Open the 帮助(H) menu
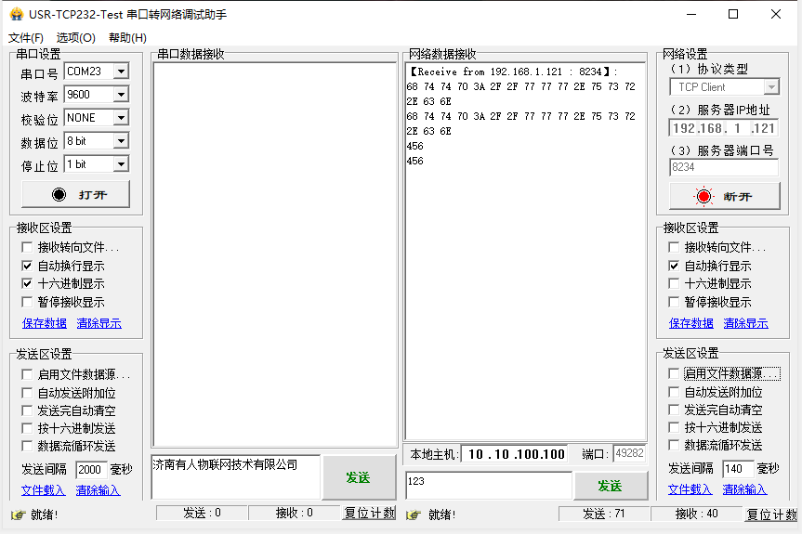 pyautogui.click(x=127, y=38)
